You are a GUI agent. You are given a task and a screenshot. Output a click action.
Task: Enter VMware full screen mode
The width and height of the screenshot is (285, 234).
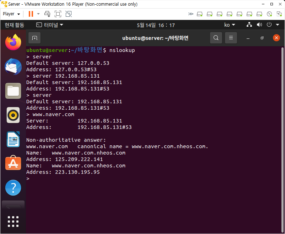click(x=58, y=14)
